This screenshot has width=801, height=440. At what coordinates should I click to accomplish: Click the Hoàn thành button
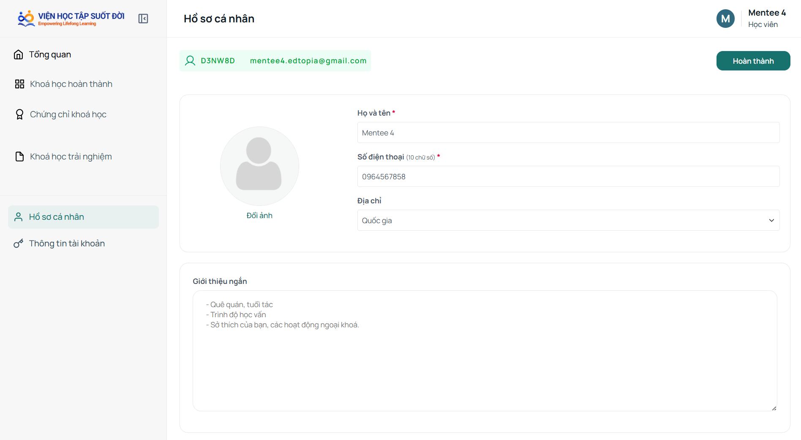753,61
